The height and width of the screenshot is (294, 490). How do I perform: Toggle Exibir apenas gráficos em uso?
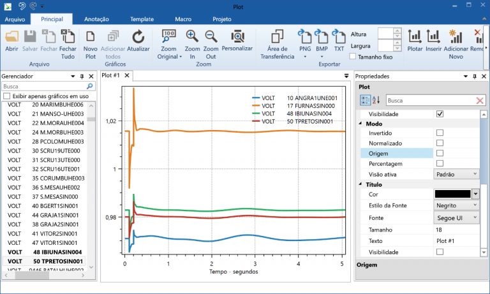[x=6, y=96]
